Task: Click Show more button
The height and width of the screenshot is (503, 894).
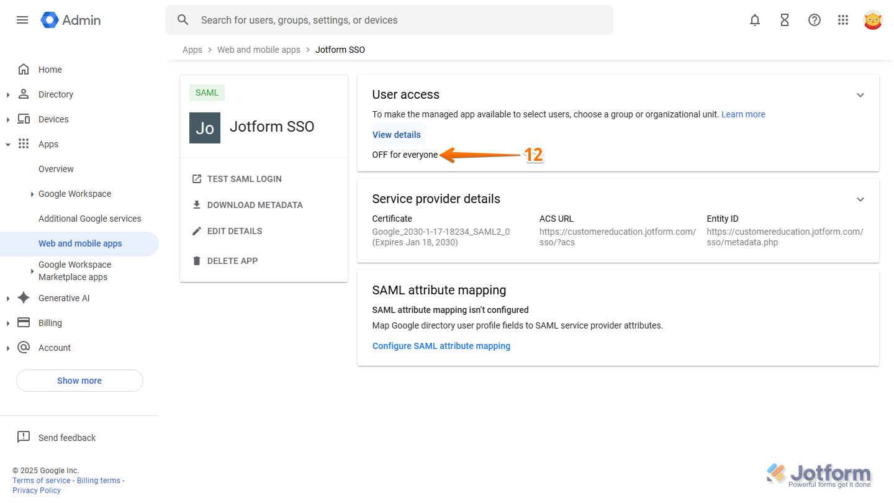Action: click(79, 381)
